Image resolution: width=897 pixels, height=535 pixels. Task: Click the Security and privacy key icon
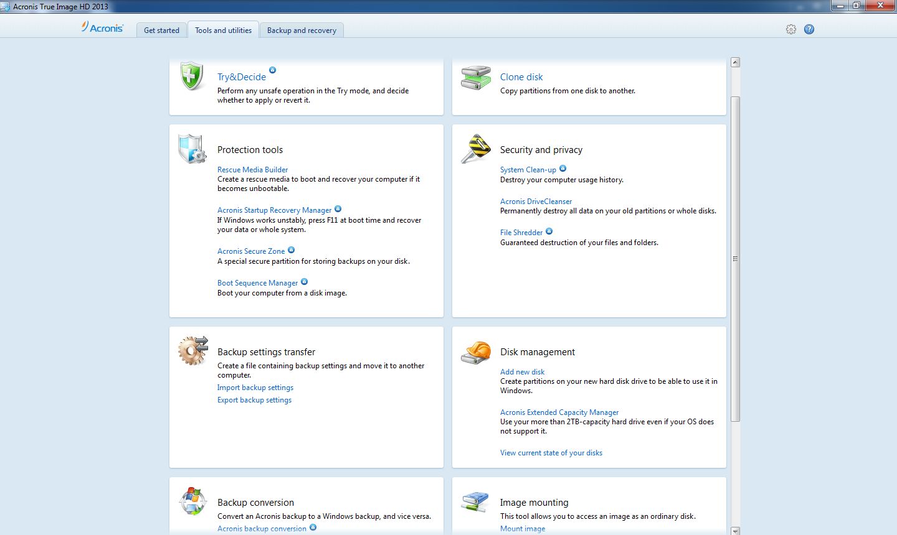pos(476,149)
